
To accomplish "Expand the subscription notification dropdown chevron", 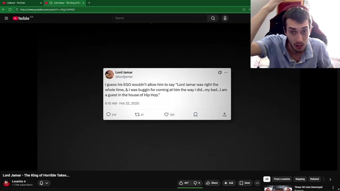I will click(x=47, y=183).
